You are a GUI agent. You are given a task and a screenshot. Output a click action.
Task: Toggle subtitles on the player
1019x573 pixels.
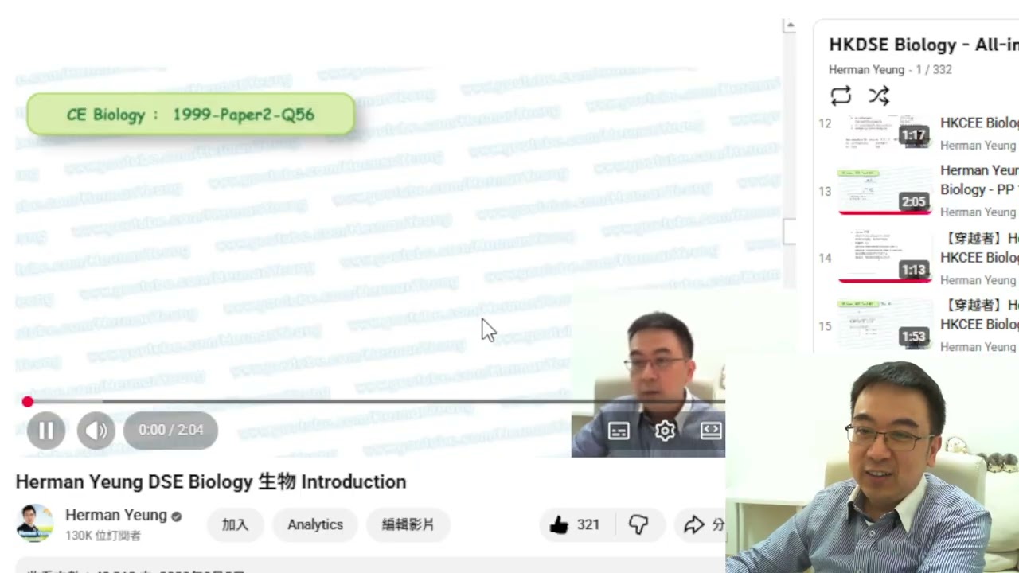point(619,431)
